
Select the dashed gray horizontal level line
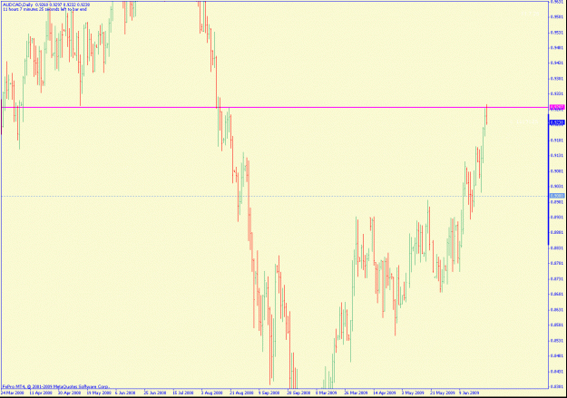pos(275,196)
